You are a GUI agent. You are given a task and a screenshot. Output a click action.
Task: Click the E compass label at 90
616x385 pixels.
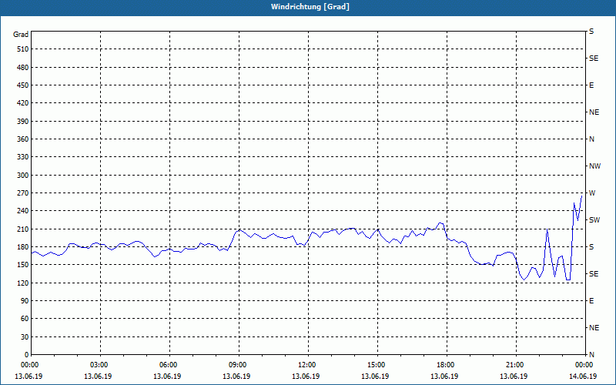[591, 300]
